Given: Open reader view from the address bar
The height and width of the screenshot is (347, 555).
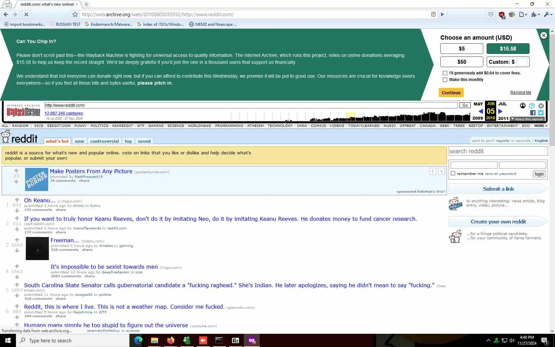Looking at the screenshot, I should click(433, 14).
